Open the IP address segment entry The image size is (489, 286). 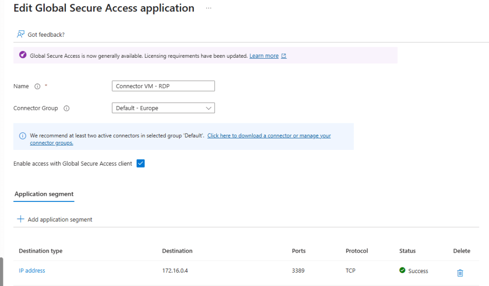pyautogui.click(x=32, y=271)
